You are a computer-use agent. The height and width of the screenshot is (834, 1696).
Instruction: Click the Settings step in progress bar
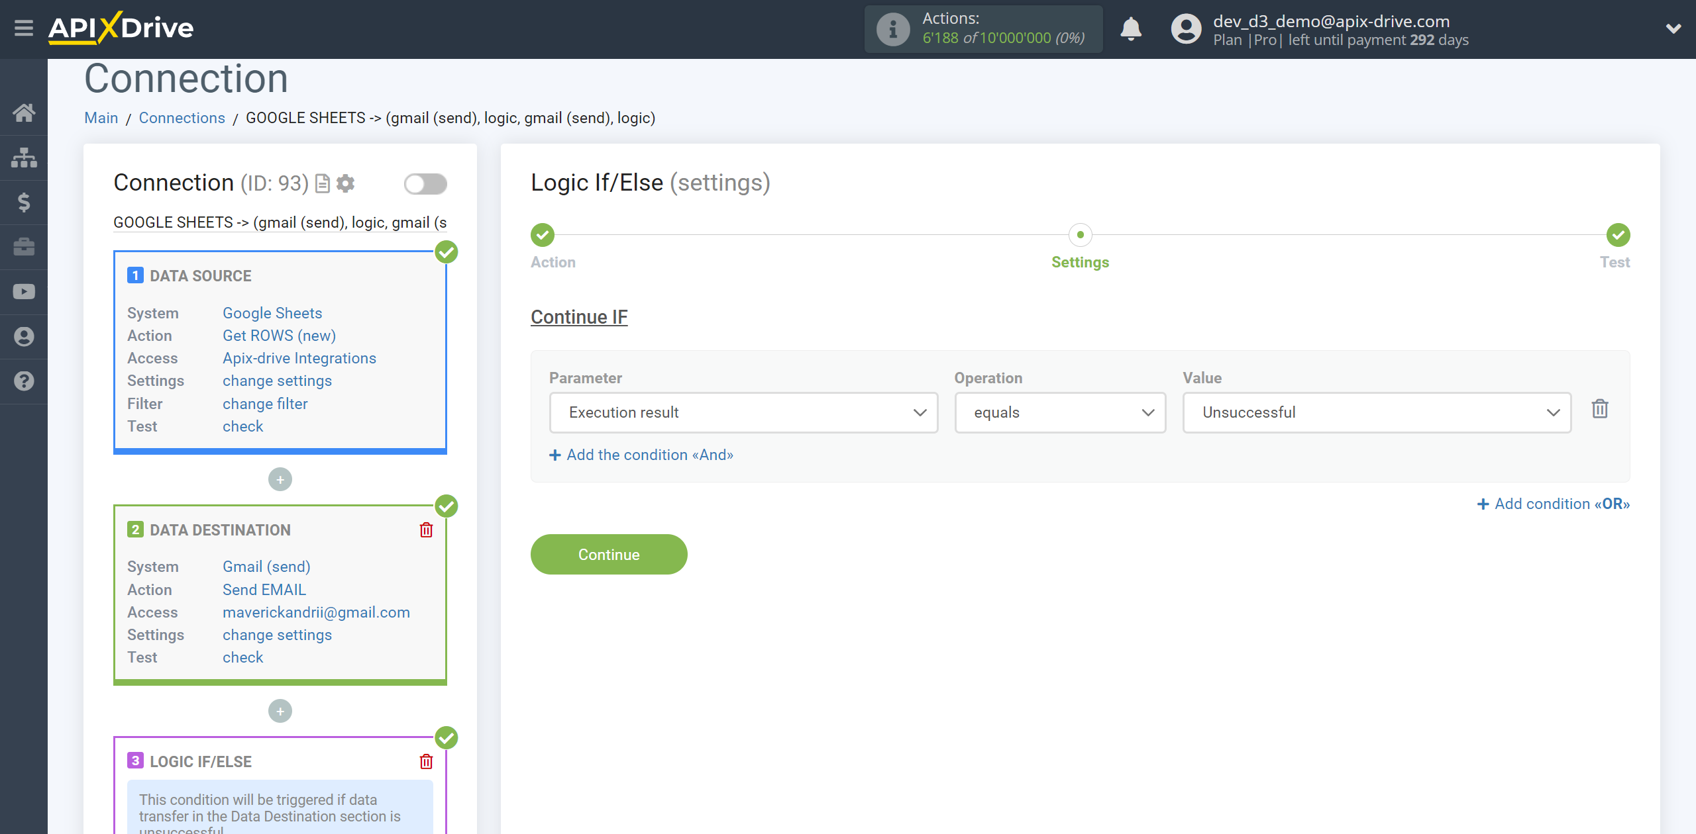click(1079, 234)
